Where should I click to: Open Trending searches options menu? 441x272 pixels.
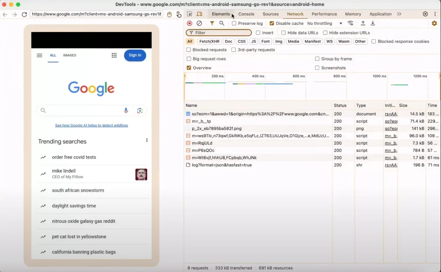[x=147, y=140]
